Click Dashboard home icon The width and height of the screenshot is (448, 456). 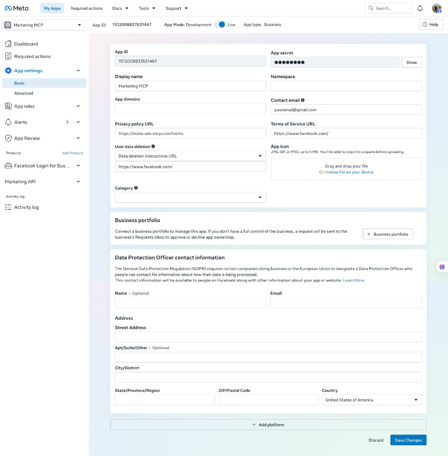coord(8,44)
